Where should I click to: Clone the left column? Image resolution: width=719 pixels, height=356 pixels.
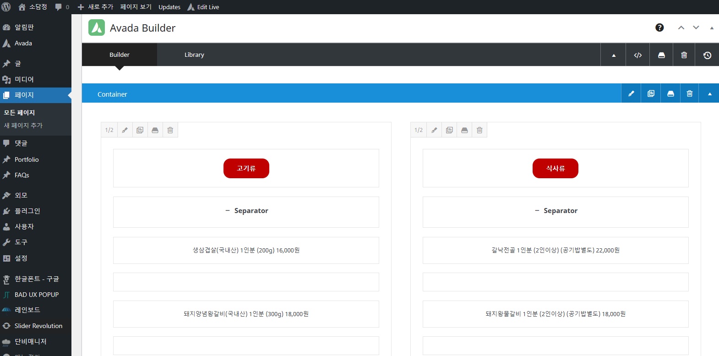tap(140, 130)
